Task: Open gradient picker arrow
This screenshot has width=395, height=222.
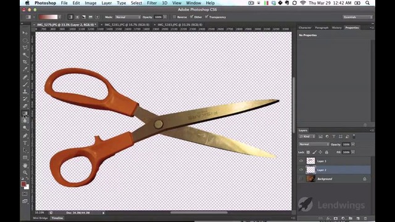Action: tap(59, 17)
